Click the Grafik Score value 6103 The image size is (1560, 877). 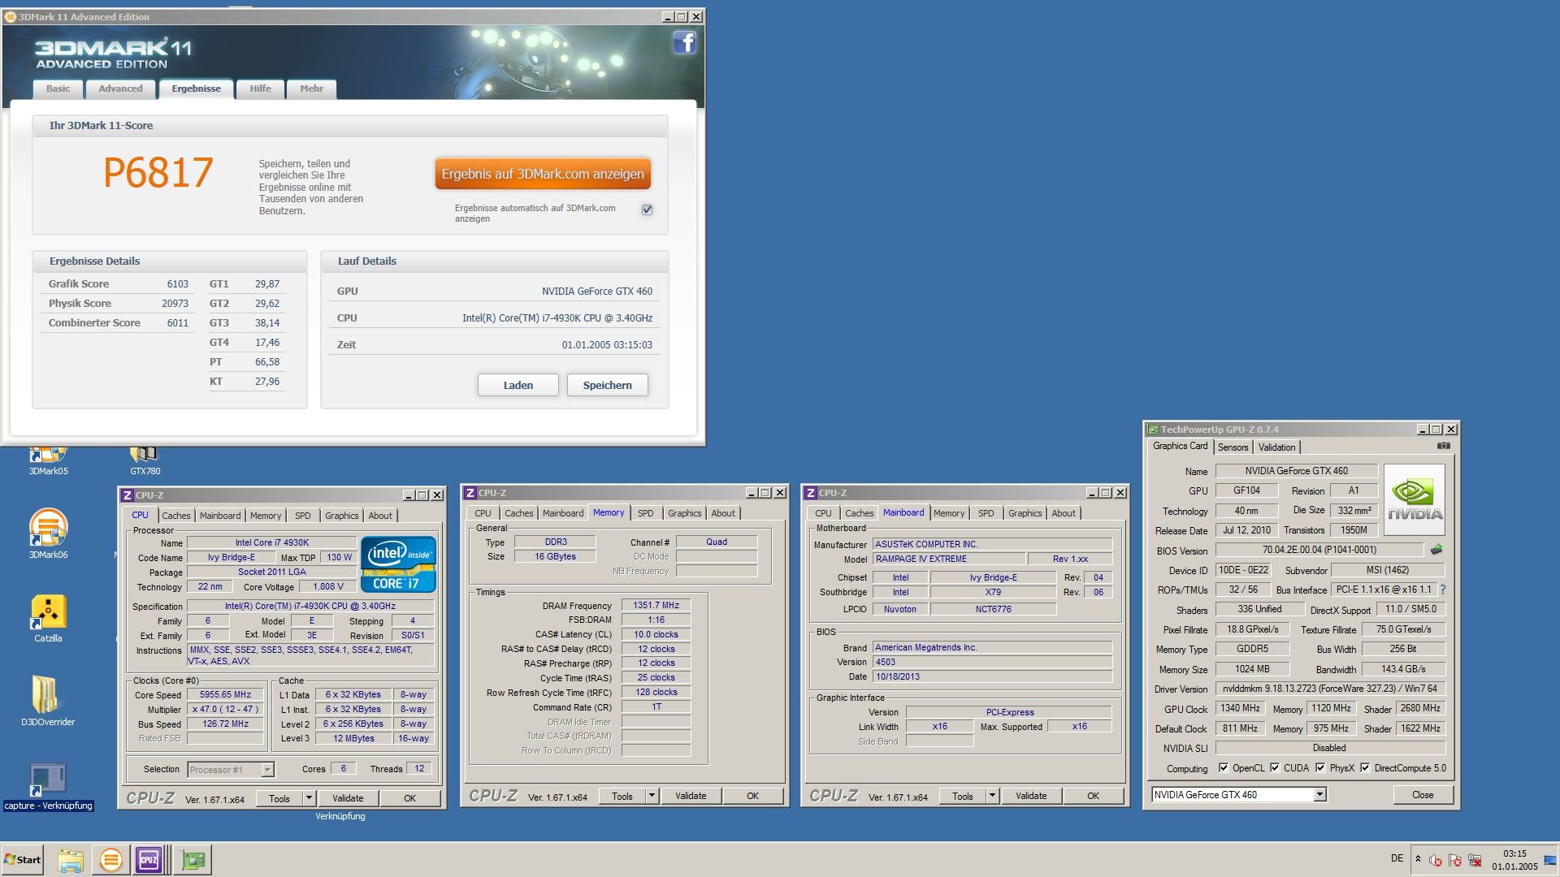click(177, 284)
